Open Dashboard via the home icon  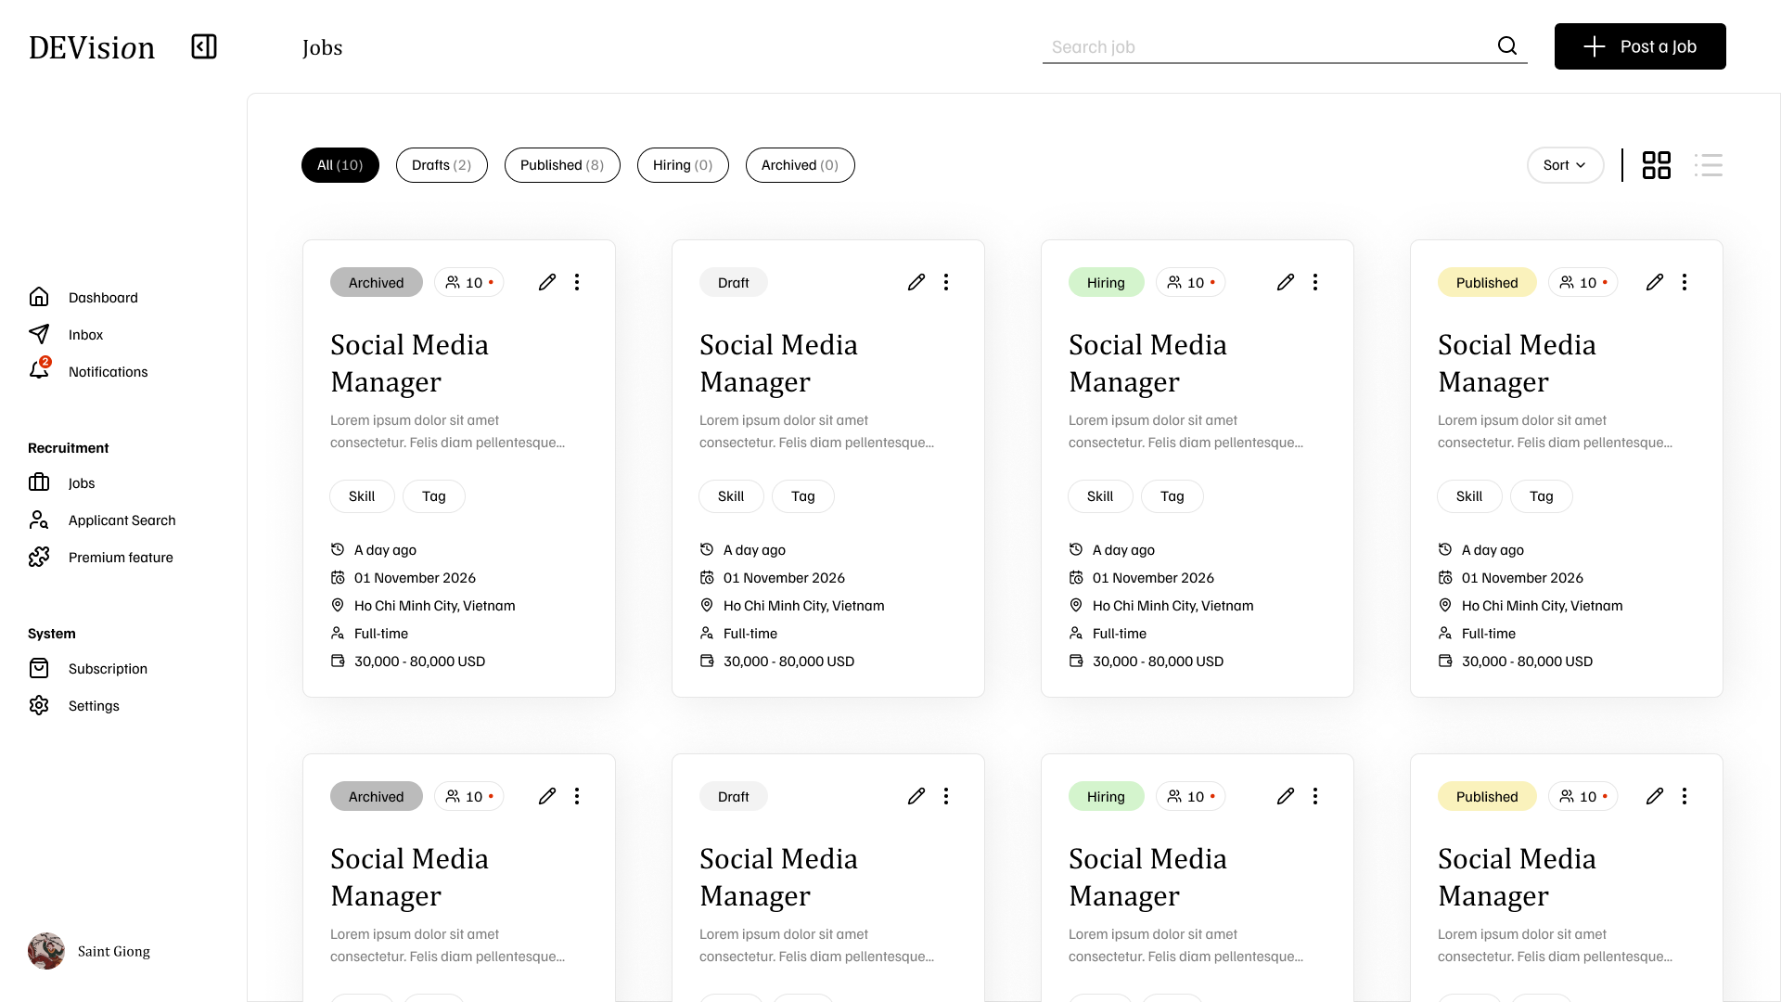click(x=38, y=296)
